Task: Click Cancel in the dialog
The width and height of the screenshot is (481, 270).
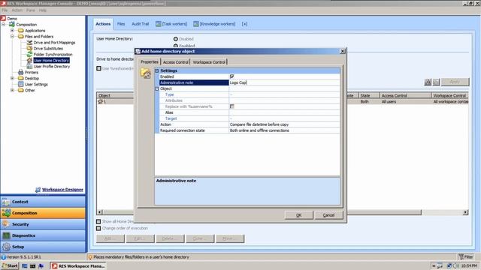Action: pos(328,215)
